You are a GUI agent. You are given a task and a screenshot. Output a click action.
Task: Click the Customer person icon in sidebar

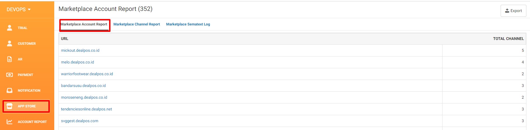click(10, 43)
